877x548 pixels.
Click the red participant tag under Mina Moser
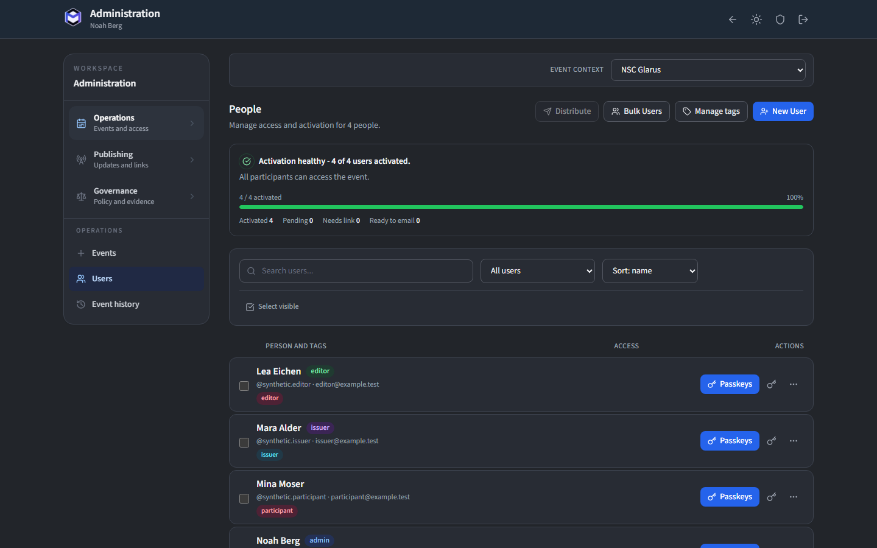click(277, 511)
